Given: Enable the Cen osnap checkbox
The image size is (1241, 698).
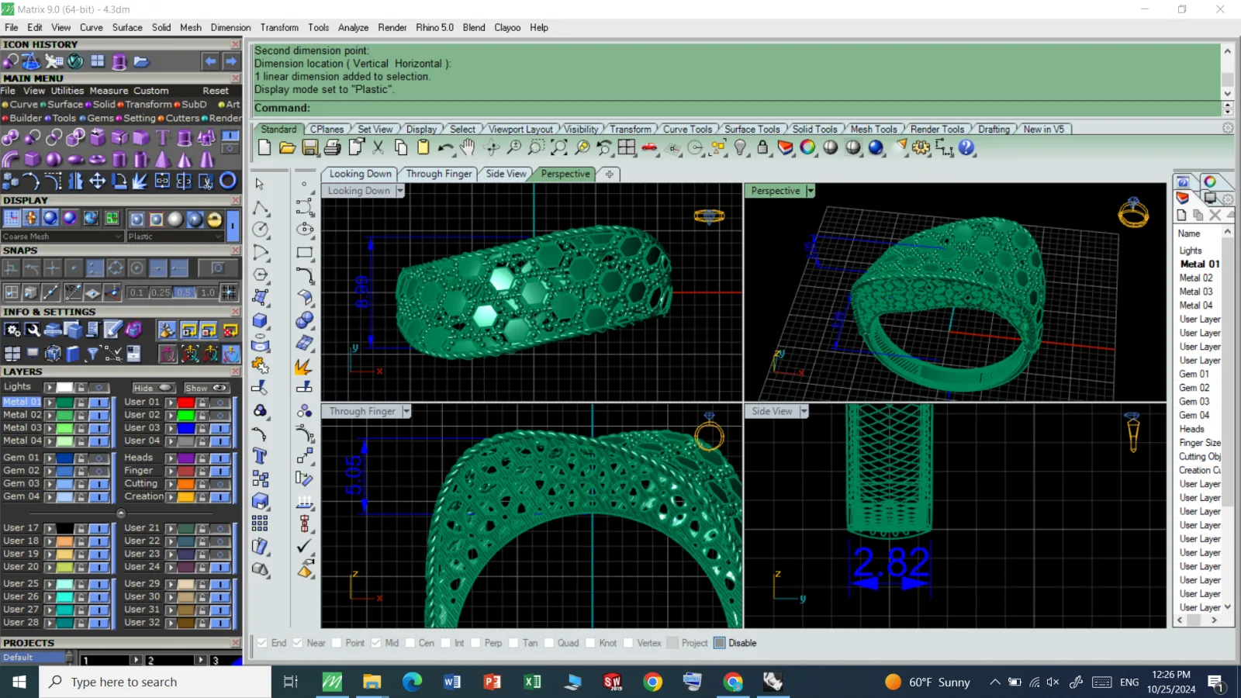Looking at the screenshot, I should [x=410, y=643].
